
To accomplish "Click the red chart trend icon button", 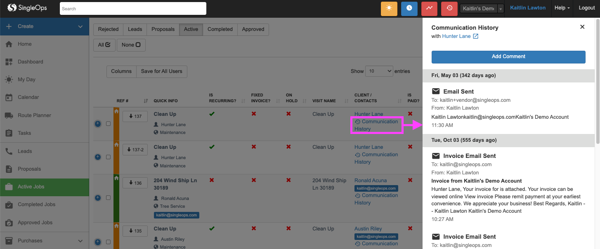I will pyautogui.click(x=429, y=8).
